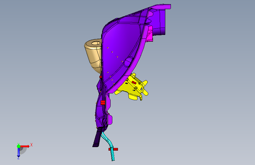
Task: Select the large red clip on the purple stem
Action: [103, 103]
